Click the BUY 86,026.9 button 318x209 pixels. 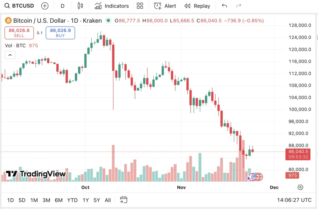point(60,33)
